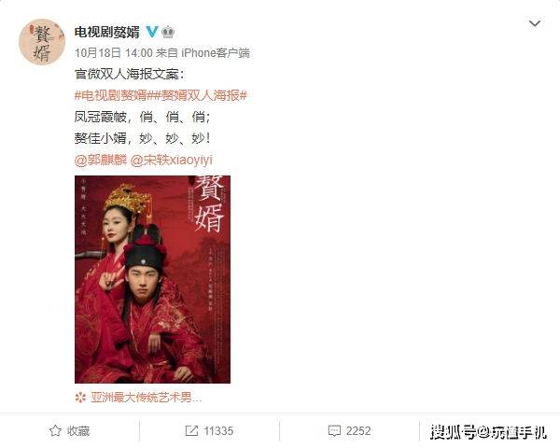Click the repost share icon
The width and height of the screenshot is (560, 448).
point(191,430)
